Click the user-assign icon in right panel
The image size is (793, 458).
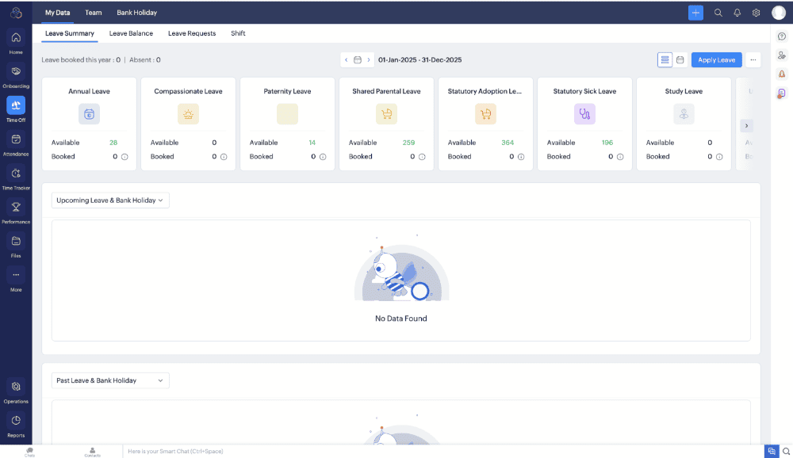click(782, 55)
